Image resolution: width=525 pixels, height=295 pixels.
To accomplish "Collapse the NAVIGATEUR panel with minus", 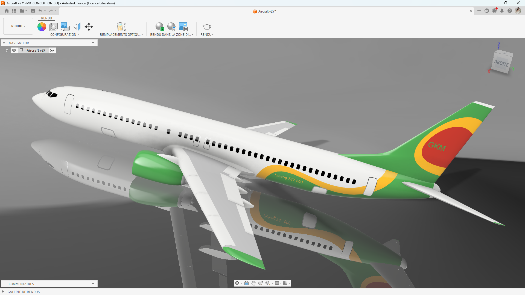I will click(93, 43).
